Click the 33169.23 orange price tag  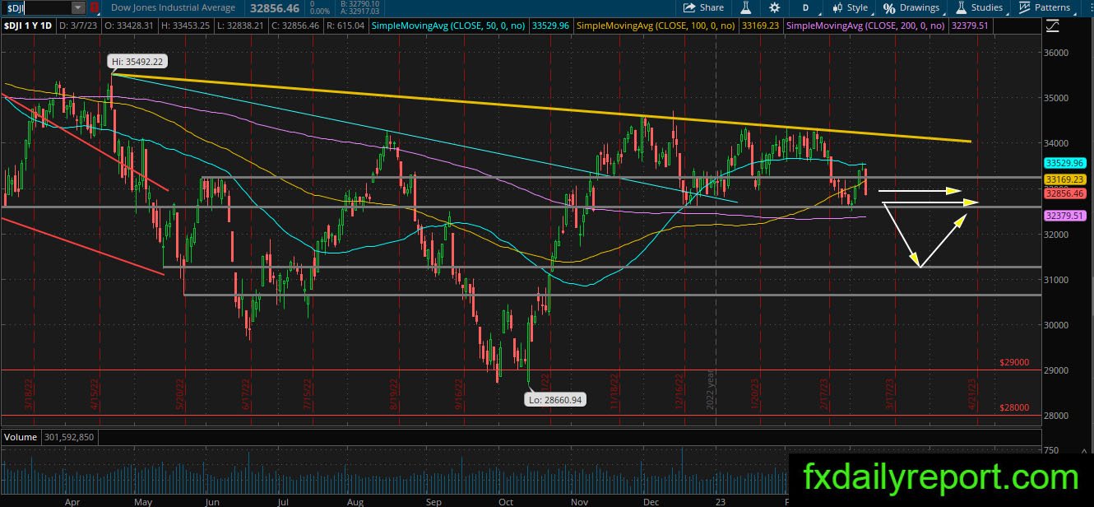pos(1064,179)
